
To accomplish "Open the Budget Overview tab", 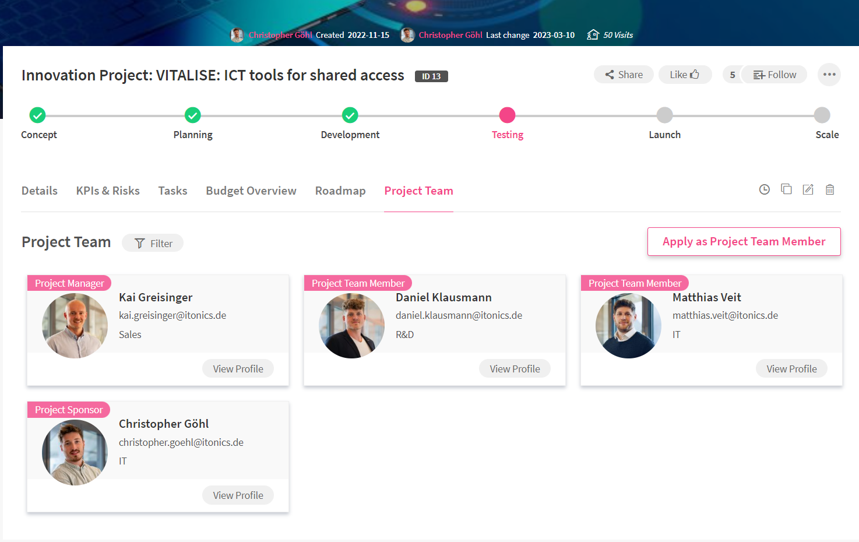I will click(251, 191).
